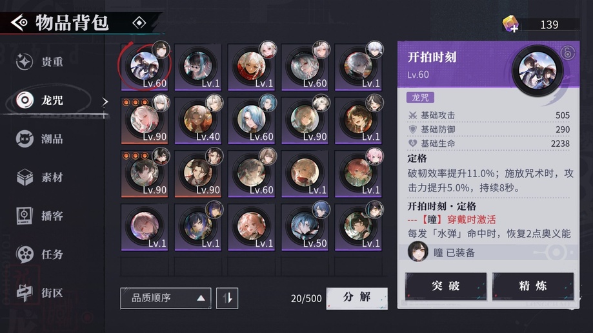Click the 瞳 已装备 character avatar

click(x=417, y=251)
